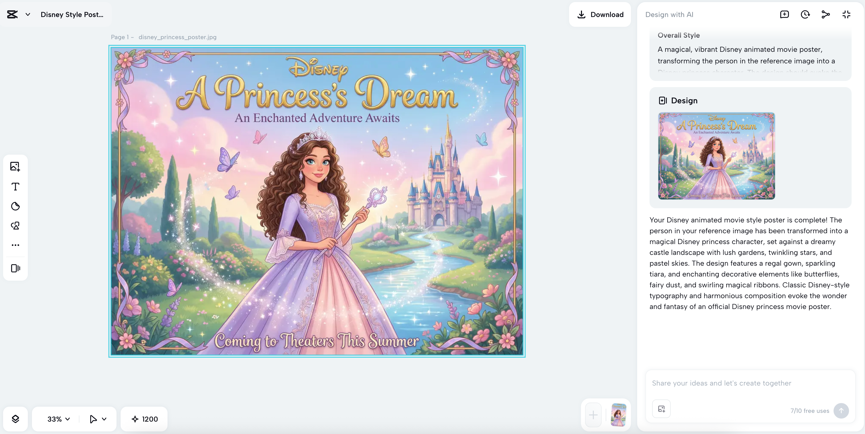
Task: Start a new AI chat
Action: (784, 14)
